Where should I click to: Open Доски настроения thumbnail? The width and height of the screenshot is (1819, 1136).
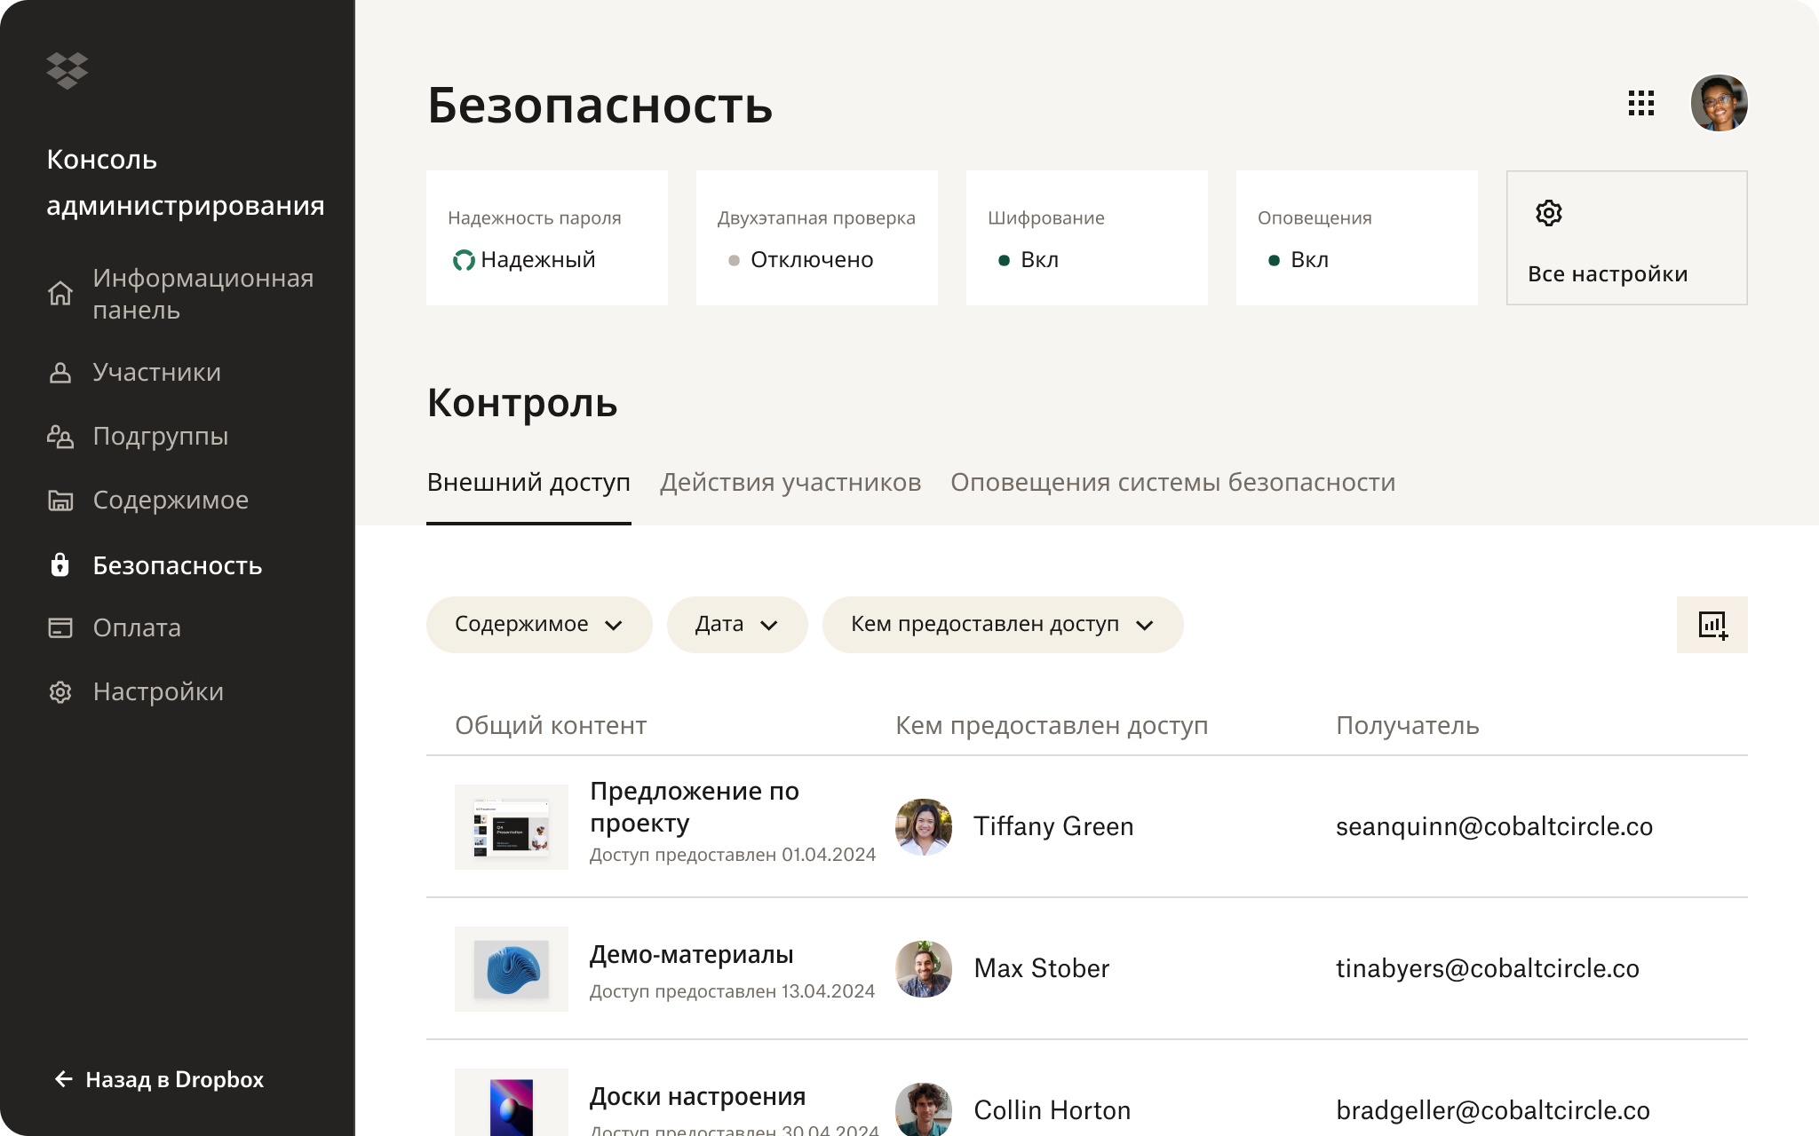tap(512, 1101)
